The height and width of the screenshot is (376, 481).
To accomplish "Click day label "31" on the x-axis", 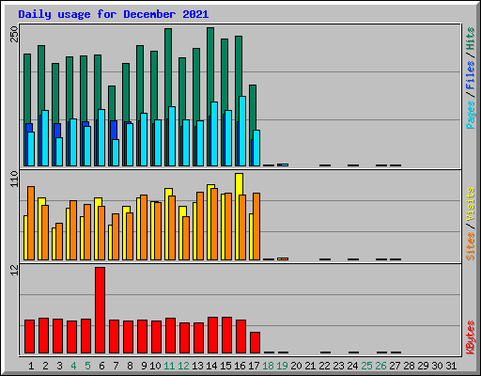I will 451,366.
